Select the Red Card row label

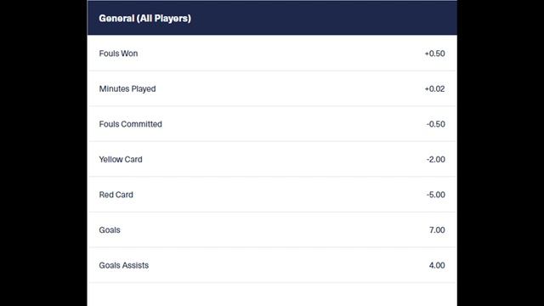coord(116,195)
